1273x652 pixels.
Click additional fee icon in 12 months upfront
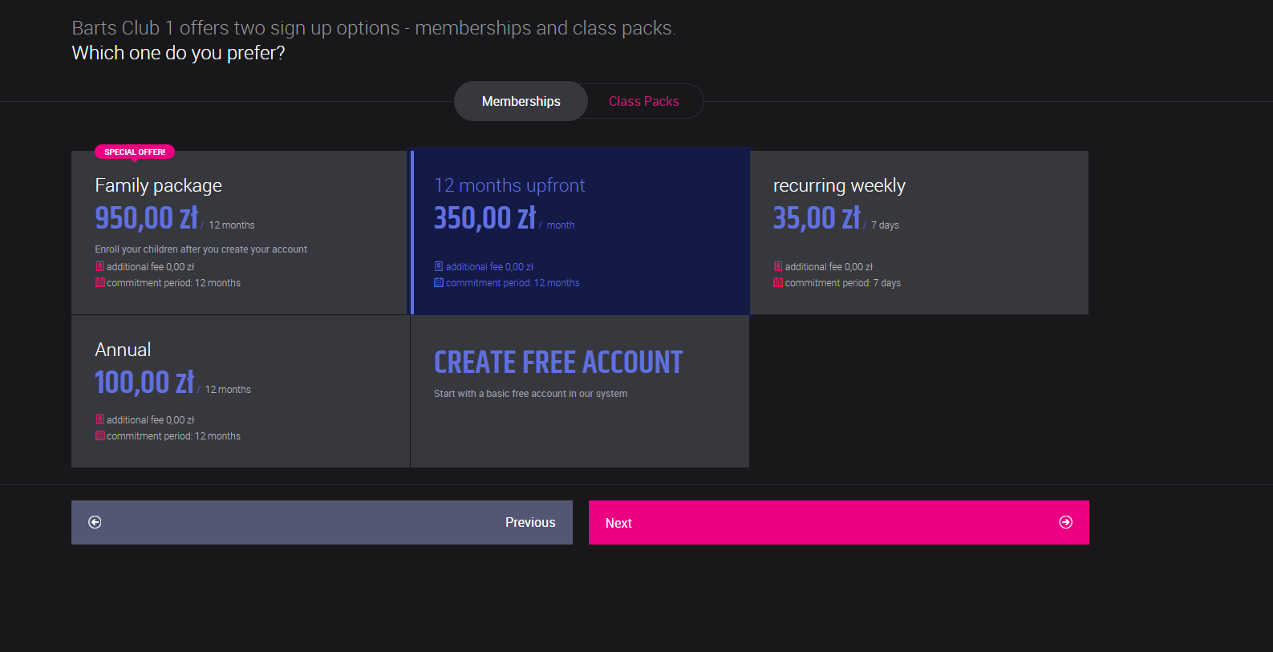coord(439,266)
